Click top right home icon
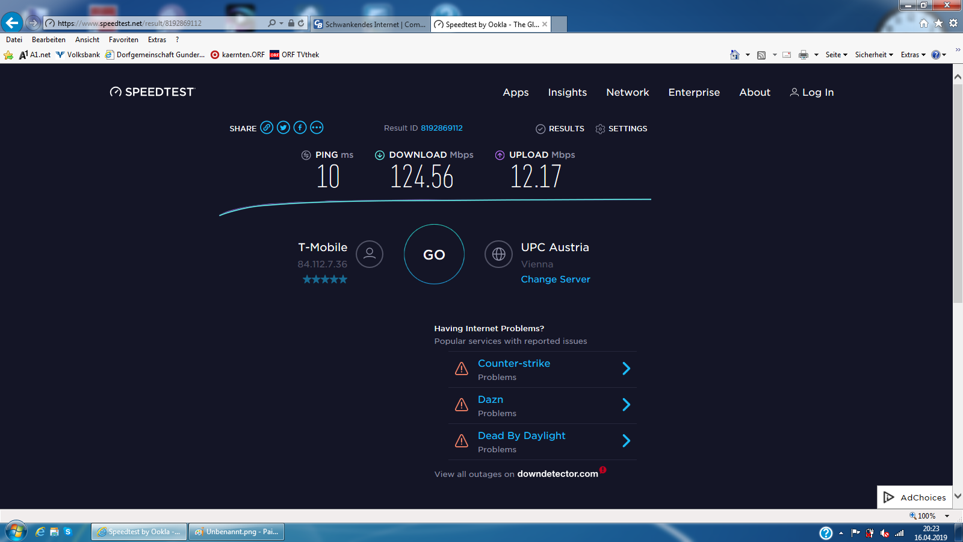The width and height of the screenshot is (963, 542). 924,23
